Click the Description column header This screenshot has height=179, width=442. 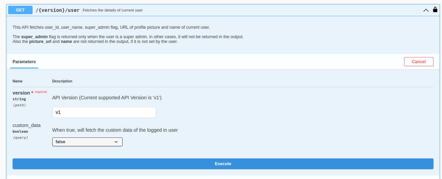(x=62, y=81)
